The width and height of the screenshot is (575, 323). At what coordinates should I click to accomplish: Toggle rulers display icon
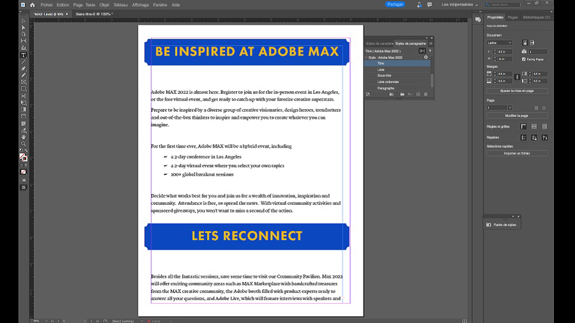tap(523, 126)
